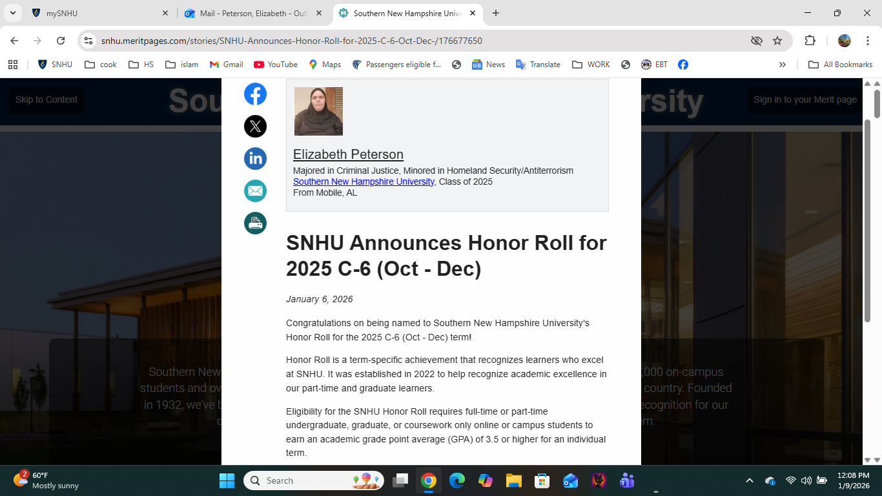Open SNHU bookmark
This screenshot has width=882, height=496.
click(x=56, y=65)
